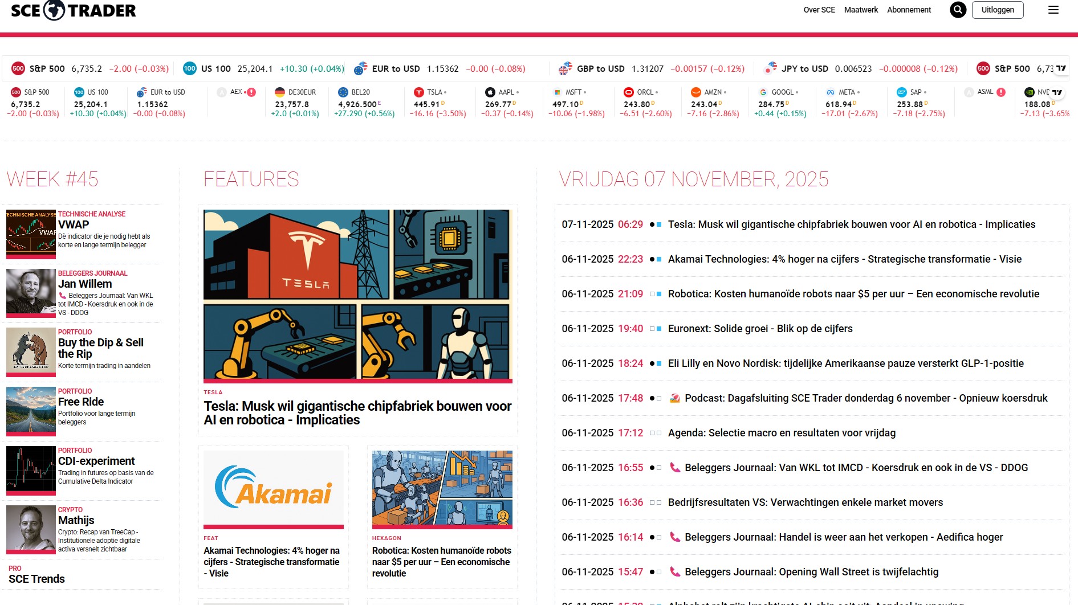Open Robotica feature headline under Hexagon
This screenshot has width=1078, height=605.
[x=442, y=562]
